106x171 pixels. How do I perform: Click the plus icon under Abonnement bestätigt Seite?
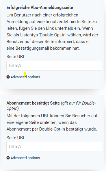click(x=8, y=158)
